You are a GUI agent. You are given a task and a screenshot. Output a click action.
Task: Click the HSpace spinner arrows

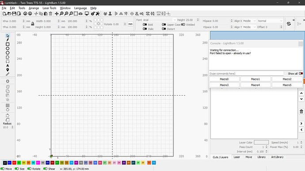[x=232, y=21]
